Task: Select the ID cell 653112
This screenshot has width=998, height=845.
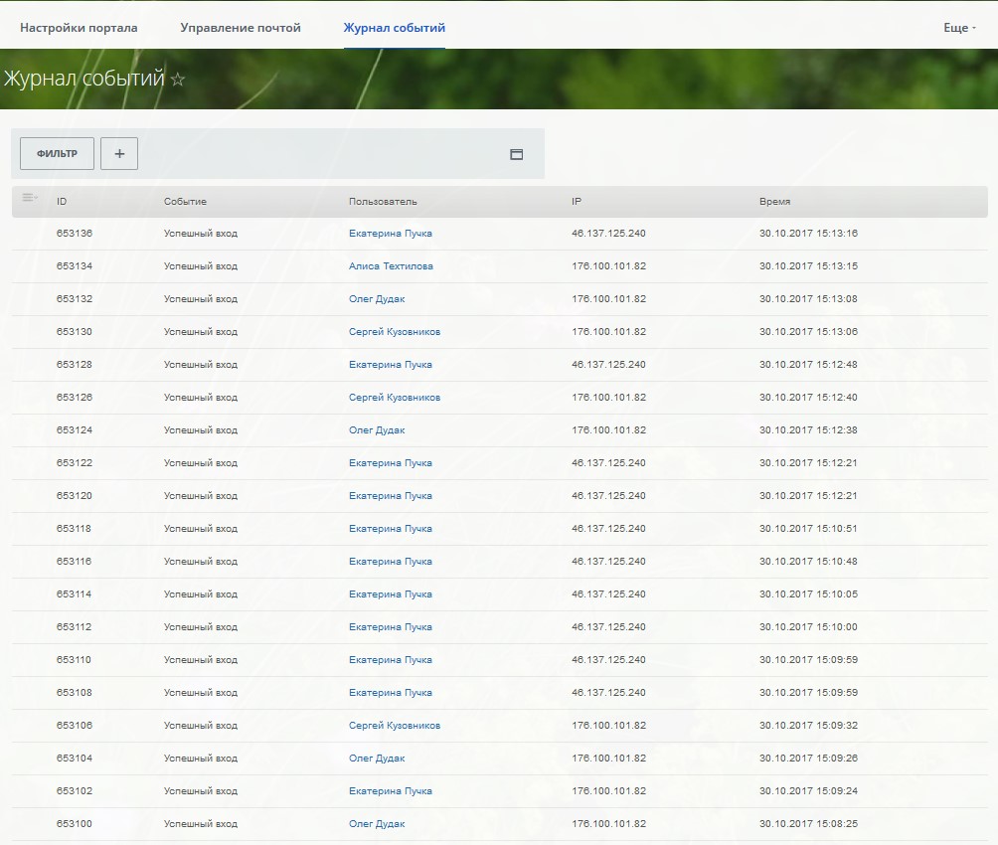Action: 74,626
